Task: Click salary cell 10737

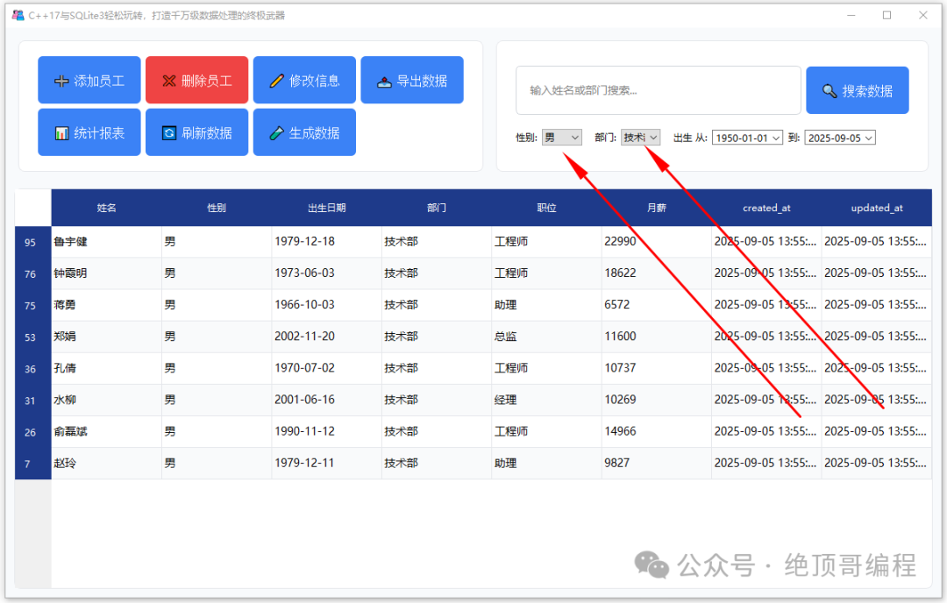Action: coord(656,368)
